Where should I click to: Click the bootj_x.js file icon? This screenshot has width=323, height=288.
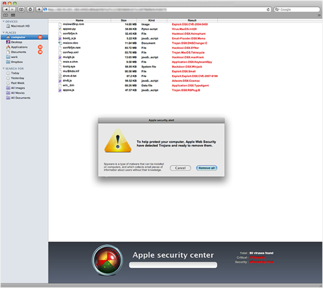pos(60,38)
